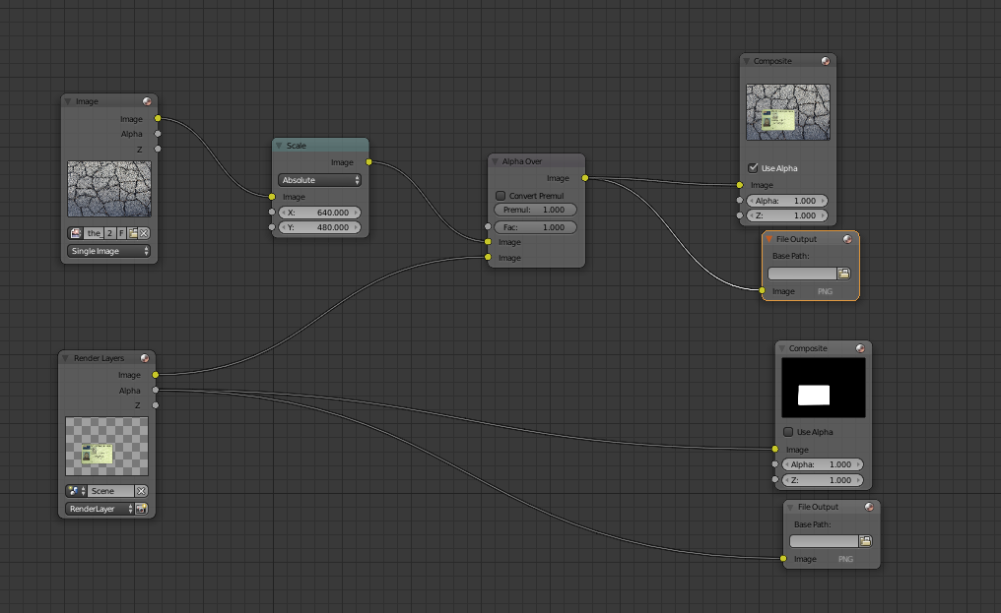Screen dimensions: 1001x613
Task: Click Image input socket on highlighted File Output
Action: point(763,291)
